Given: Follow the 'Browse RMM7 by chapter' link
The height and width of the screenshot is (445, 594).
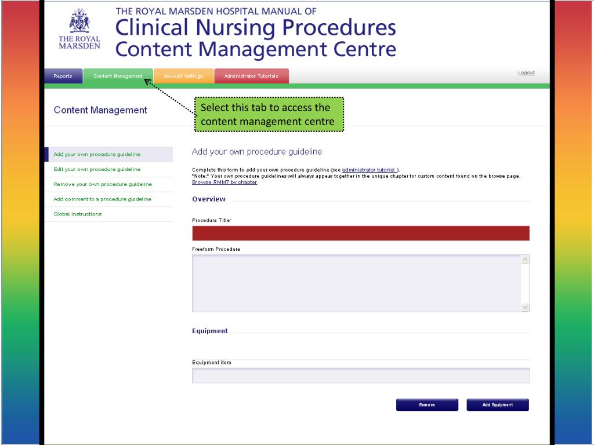Looking at the screenshot, I should click(224, 183).
